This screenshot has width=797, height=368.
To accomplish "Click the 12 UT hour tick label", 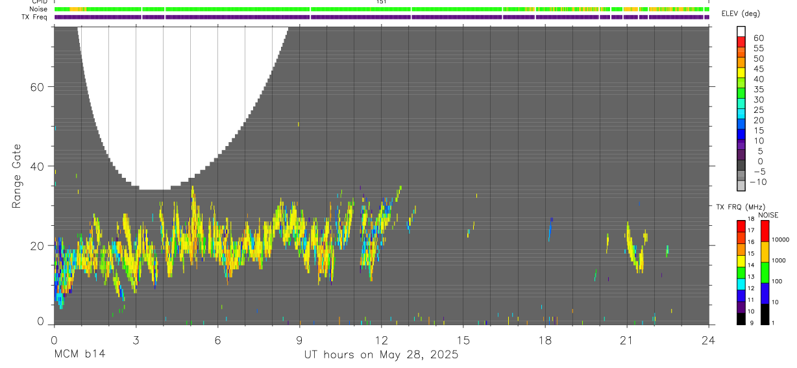I will [382, 340].
